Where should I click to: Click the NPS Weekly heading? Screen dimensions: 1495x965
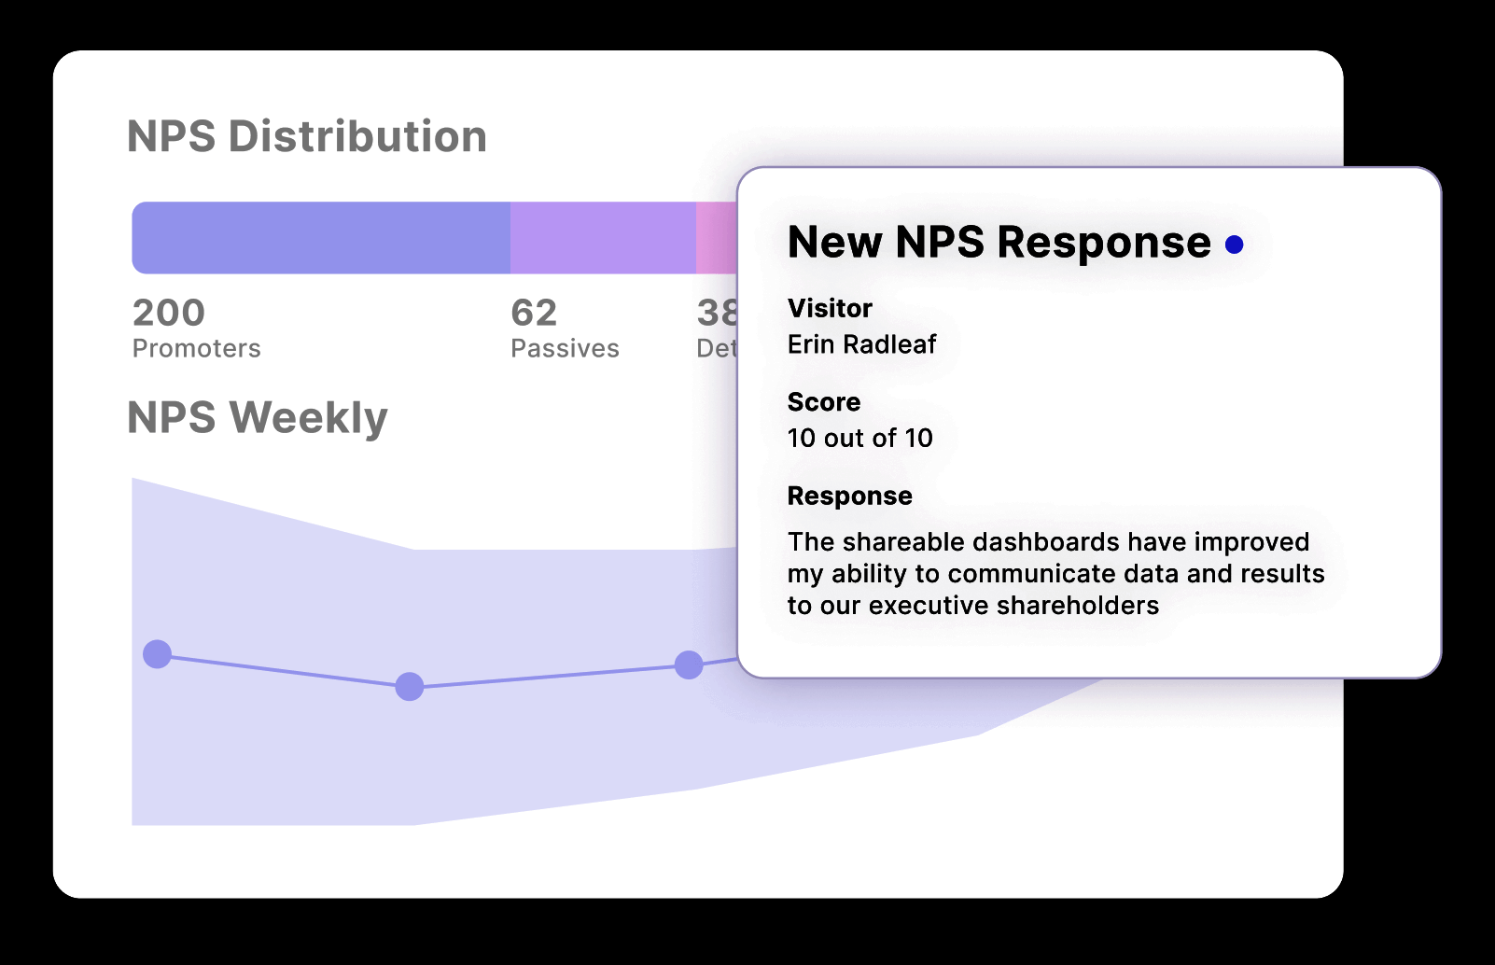coord(258,417)
